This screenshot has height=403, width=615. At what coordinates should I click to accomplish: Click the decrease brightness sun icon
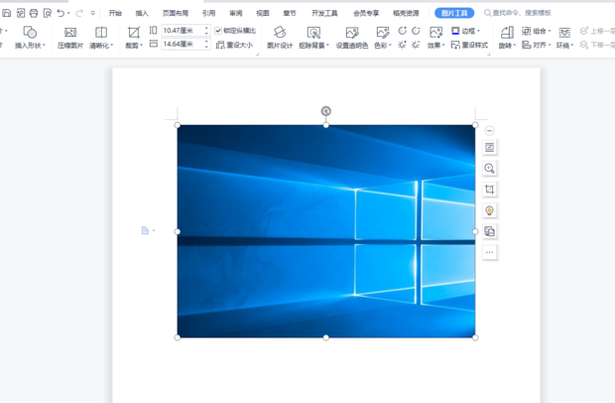(416, 45)
